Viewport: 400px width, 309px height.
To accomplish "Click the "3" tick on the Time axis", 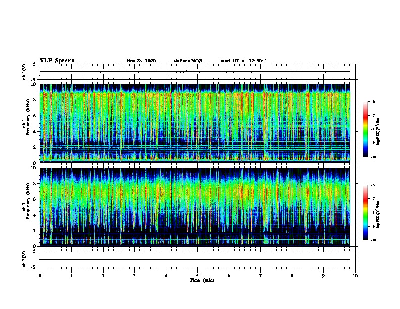I will (134, 276).
